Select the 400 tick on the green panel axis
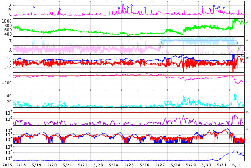This screenshot has height=168, width=251. click(x=8, y=34)
